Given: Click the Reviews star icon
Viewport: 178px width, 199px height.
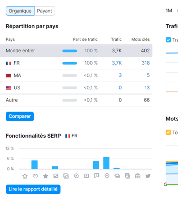Looking at the screenshot, I should click(x=46, y=176).
